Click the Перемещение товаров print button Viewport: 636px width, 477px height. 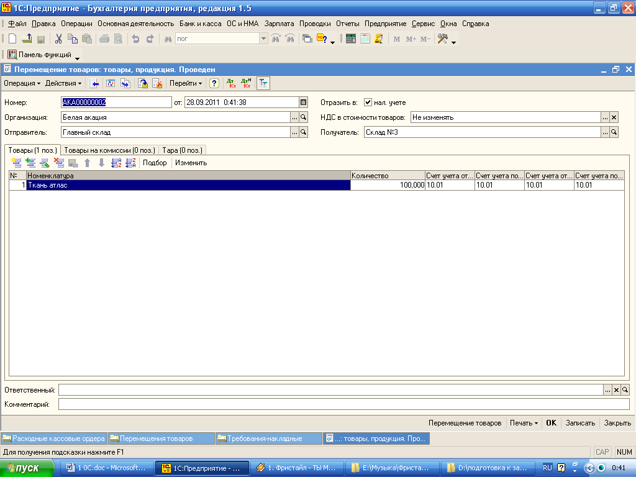pyautogui.click(x=465, y=423)
